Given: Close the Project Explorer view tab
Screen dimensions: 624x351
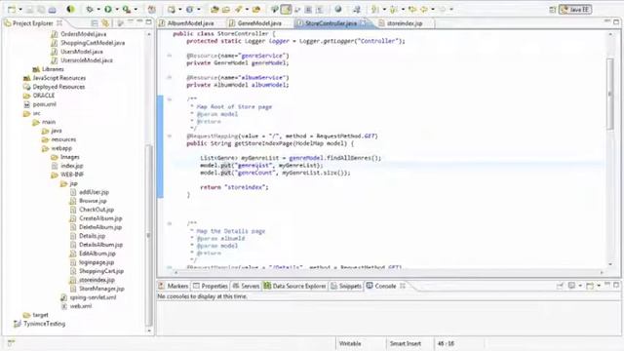Looking at the screenshot, I should coord(59,23).
